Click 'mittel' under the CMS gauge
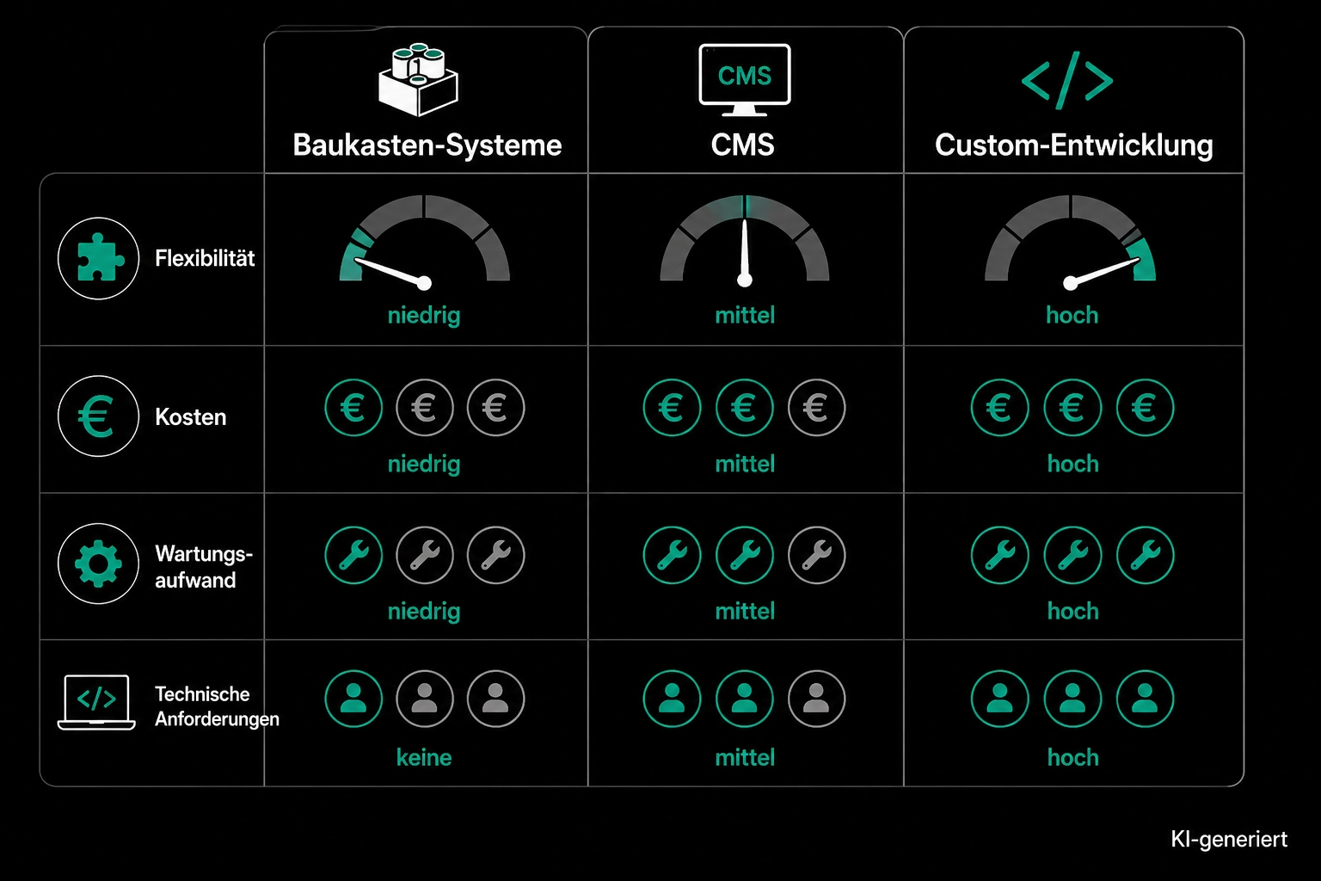The height and width of the screenshot is (881, 1321). 745,315
